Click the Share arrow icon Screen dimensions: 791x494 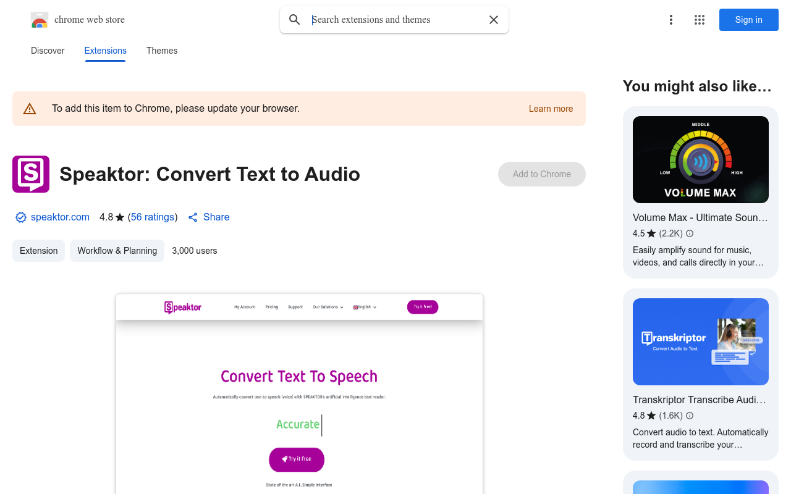(x=193, y=217)
